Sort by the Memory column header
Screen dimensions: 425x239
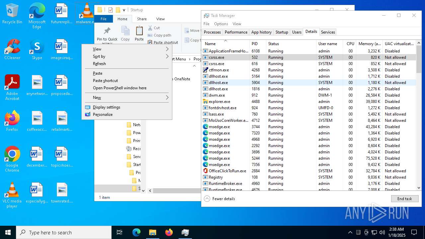(369, 43)
